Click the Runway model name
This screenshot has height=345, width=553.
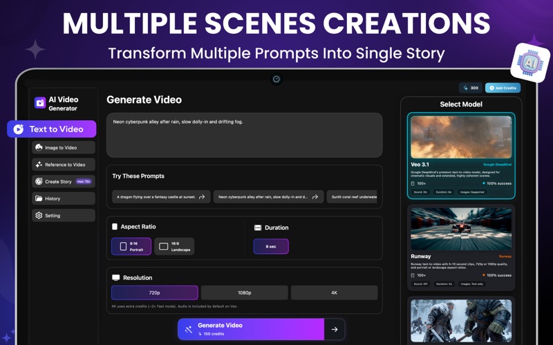421,256
